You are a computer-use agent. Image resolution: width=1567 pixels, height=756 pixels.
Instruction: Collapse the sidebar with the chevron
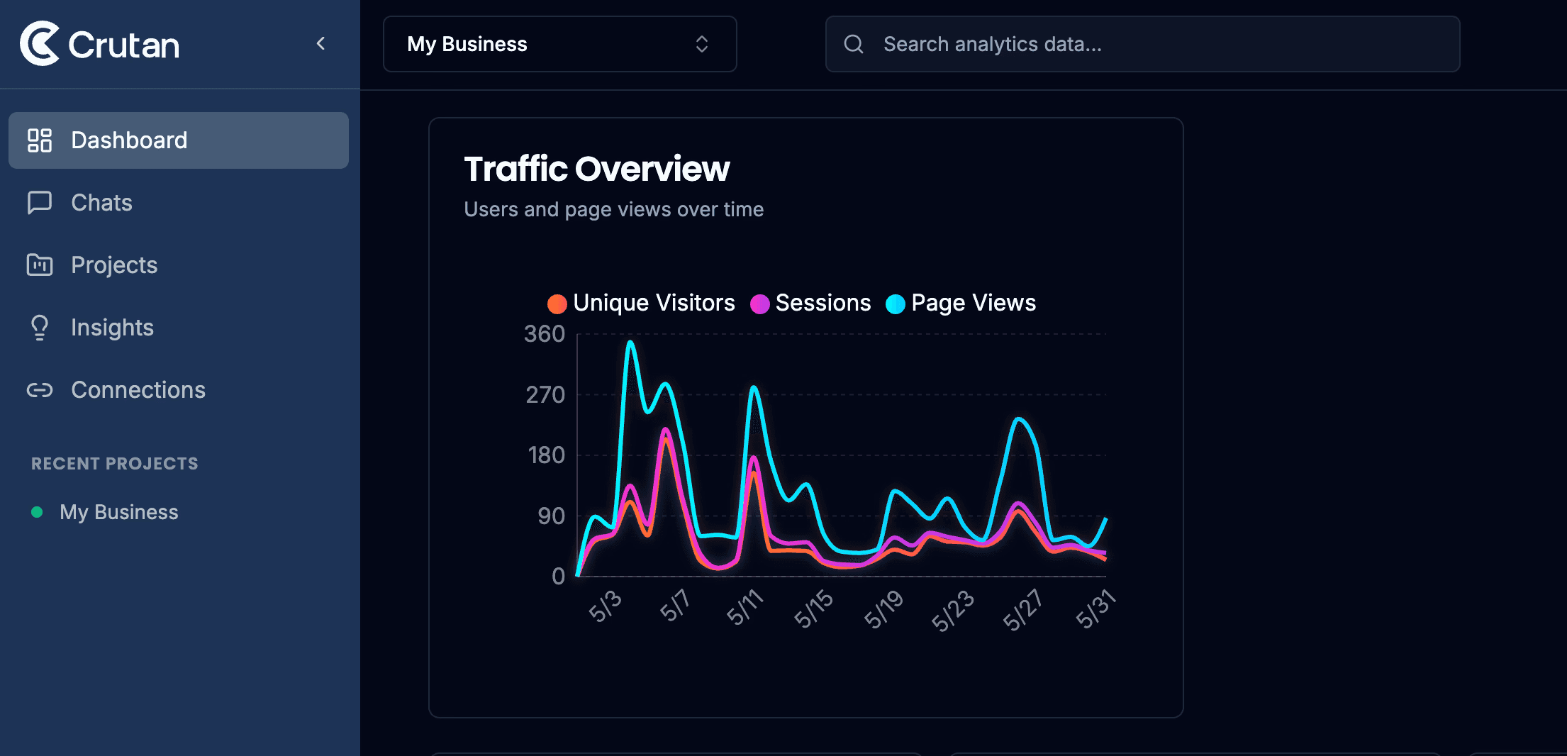320,43
